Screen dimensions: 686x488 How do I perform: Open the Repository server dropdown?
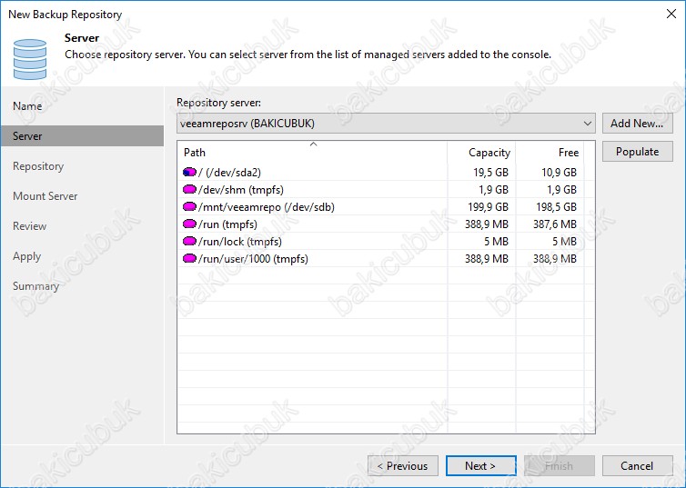[386, 124]
